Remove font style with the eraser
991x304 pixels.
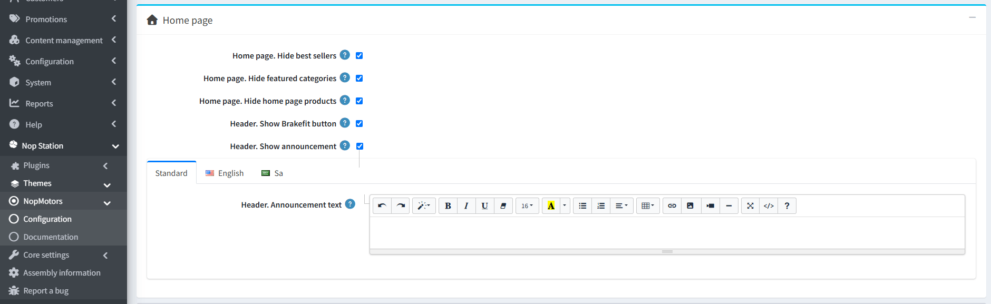503,206
